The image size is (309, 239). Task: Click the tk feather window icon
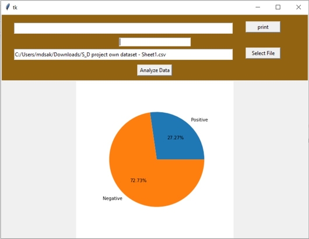(x=8, y=7)
